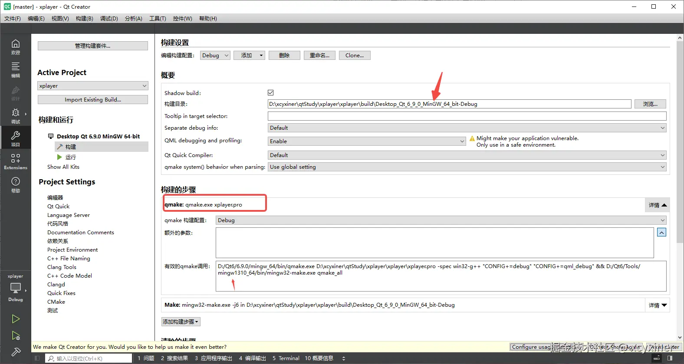Open the Active Project xplayer combo box

pyautogui.click(x=93, y=86)
